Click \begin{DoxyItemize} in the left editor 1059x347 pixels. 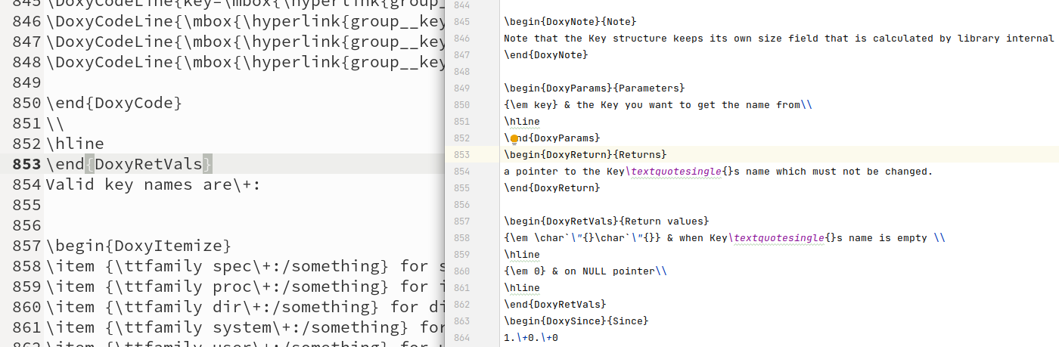tap(138, 246)
